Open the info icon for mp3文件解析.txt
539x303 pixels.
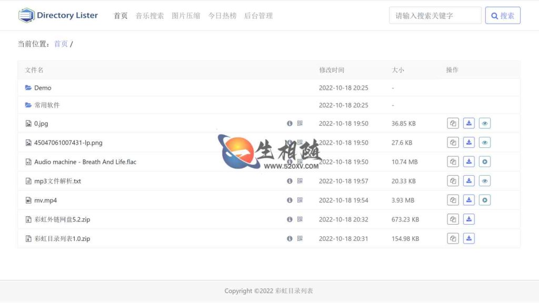(x=290, y=181)
